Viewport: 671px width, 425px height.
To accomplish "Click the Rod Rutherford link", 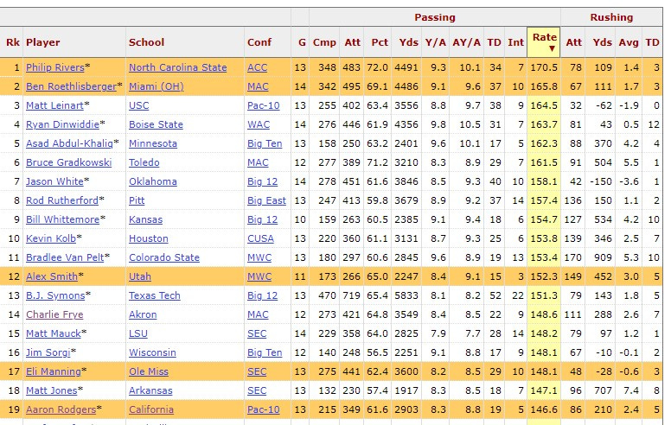I will pos(62,200).
